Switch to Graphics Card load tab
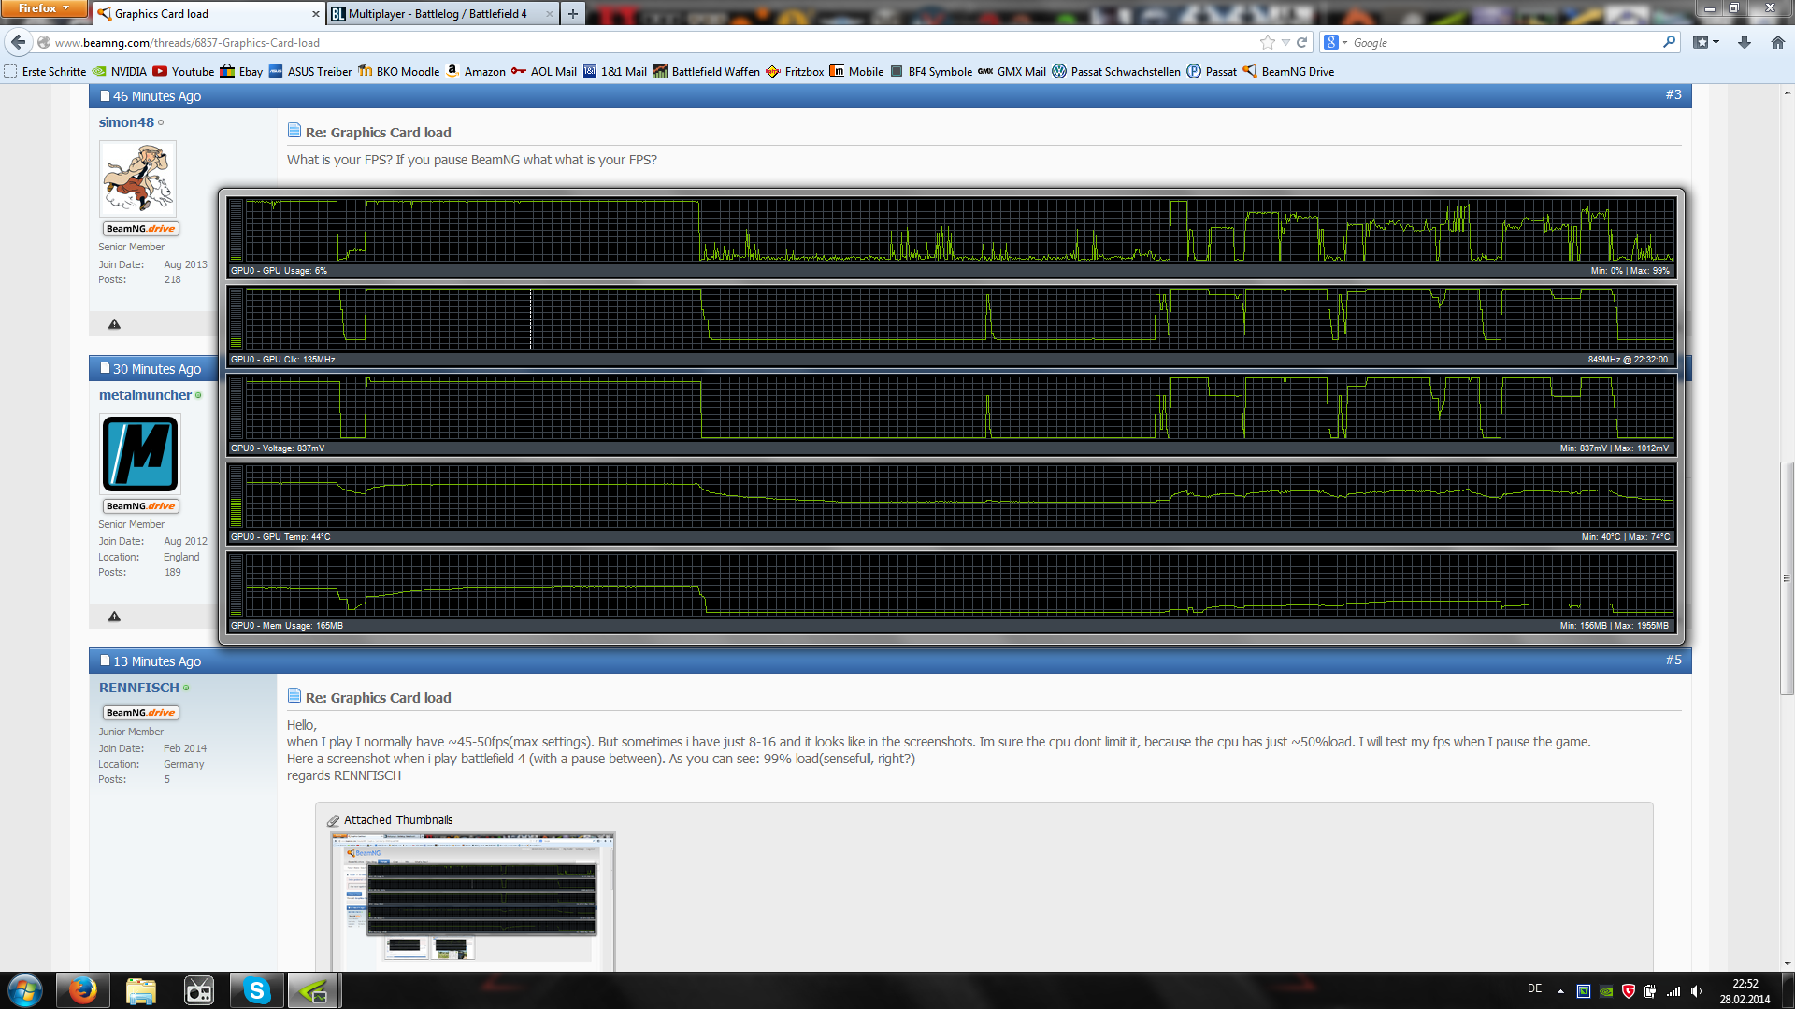This screenshot has height=1009, width=1795. [x=209, y=13]
